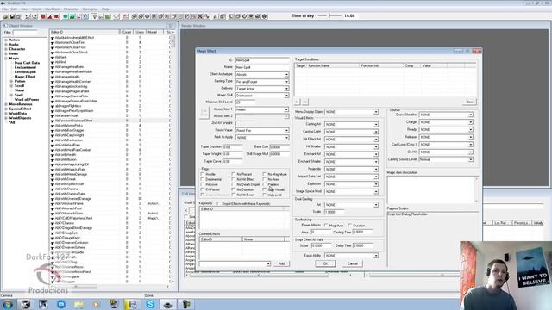Open the Casting Art dropdown
The image size is (552, 310).
tap(376, 124)
